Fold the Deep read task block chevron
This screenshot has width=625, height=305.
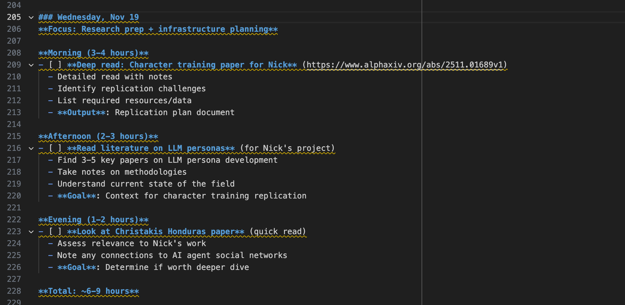pyautogui.click(x=31, y=65)
